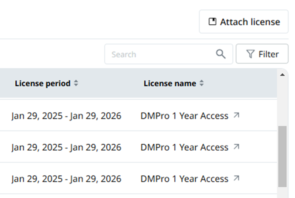Click the square icon beside Attach license

click(213, 22)
